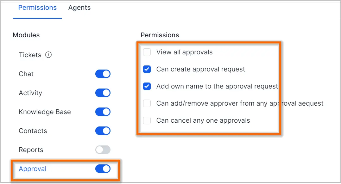Open the Tickets module

(30, 55)
